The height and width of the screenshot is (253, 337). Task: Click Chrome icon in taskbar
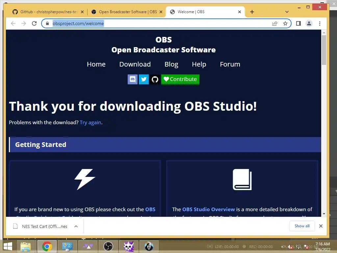tap(47, 246)
